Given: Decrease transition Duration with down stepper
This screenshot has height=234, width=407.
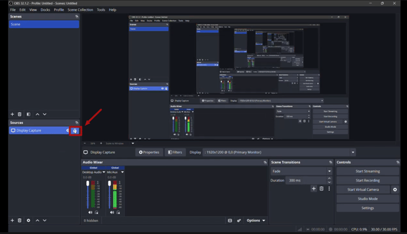Looking at the screenshot, I should (x=329, y=182).
